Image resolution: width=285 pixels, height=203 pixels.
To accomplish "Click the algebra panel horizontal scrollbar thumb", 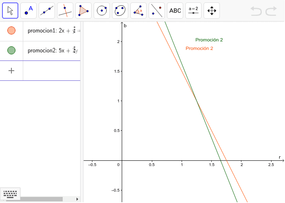I will (x=34, y=199).
